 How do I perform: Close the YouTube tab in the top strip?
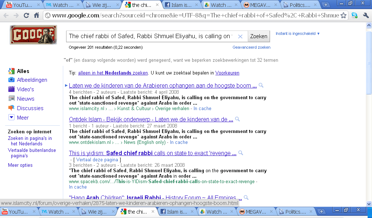(39, 5)
